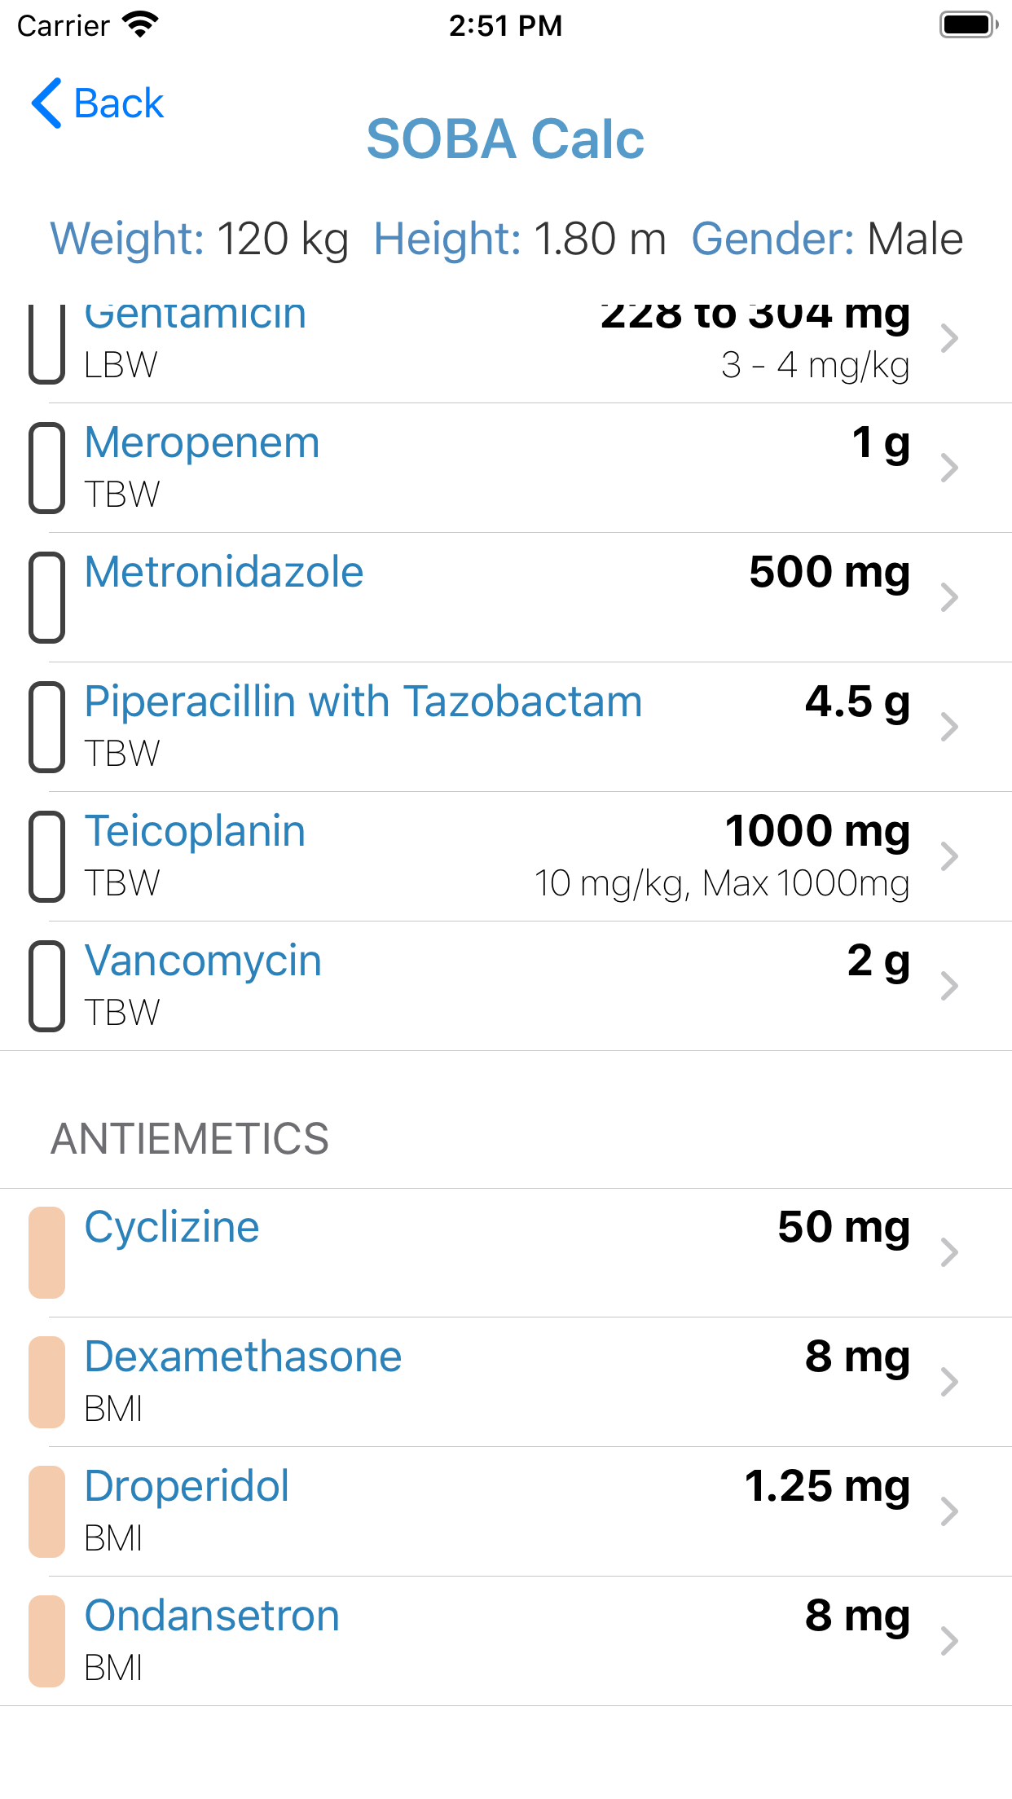The height and width of the screenshot is (1799, 1012).
Task: Tap the Gender Male label
Action: pyautogui.click(x=827, y=239)
